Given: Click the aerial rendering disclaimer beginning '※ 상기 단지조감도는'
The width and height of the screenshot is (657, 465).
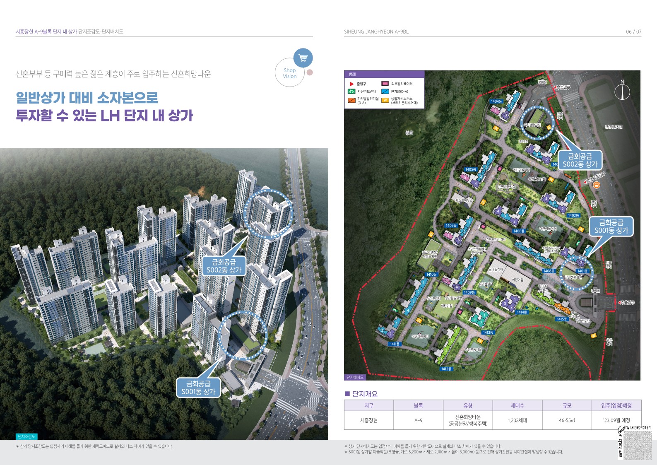Looking at the screenshot, I should coord(94,446).
